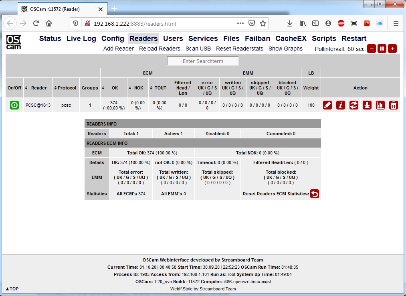
Task: Pause polling with the pause button
Action: click(382, 49)
